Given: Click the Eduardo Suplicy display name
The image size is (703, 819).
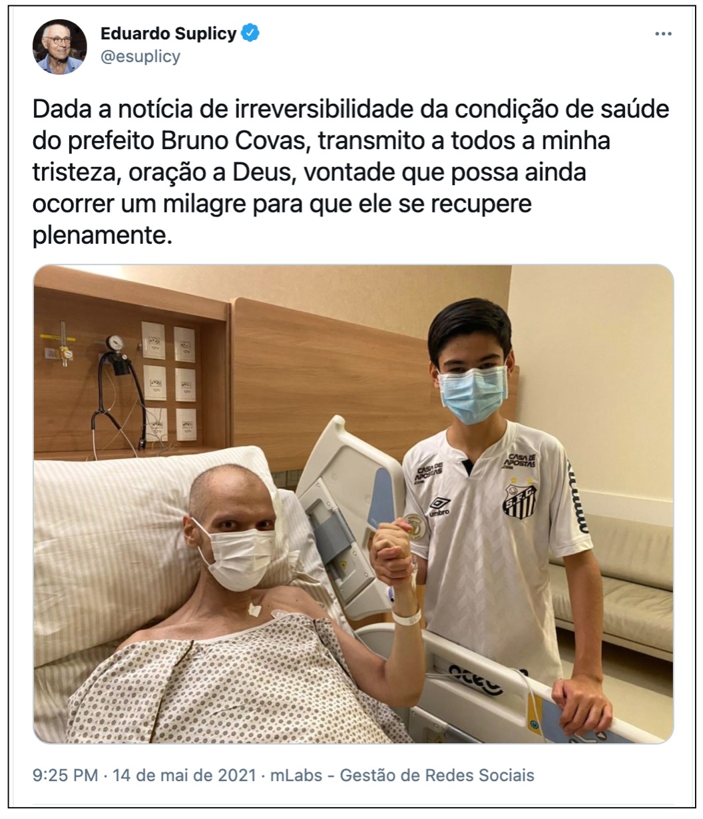Looking at the screenshot, I should tap(168, 34).
